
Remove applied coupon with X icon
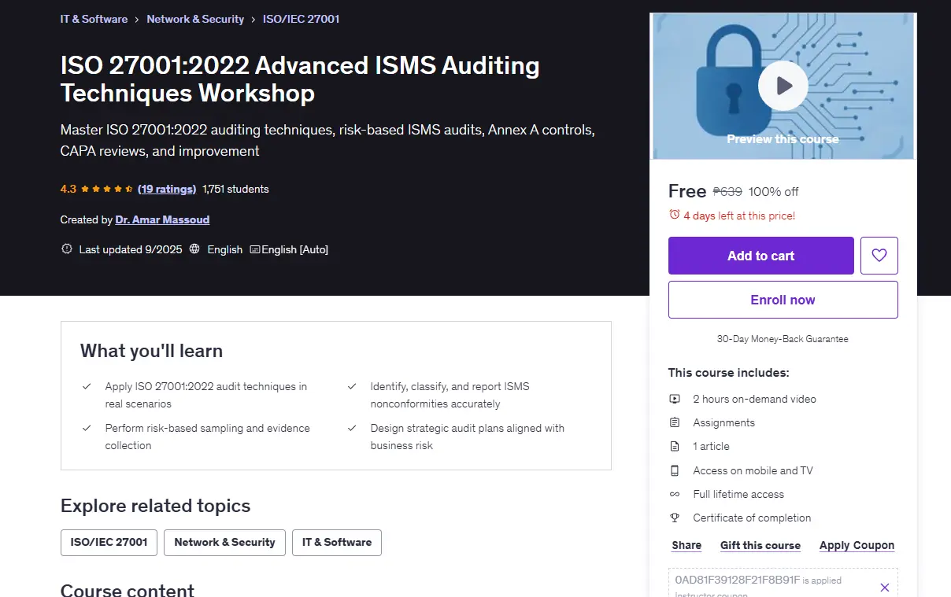[884, 588]
